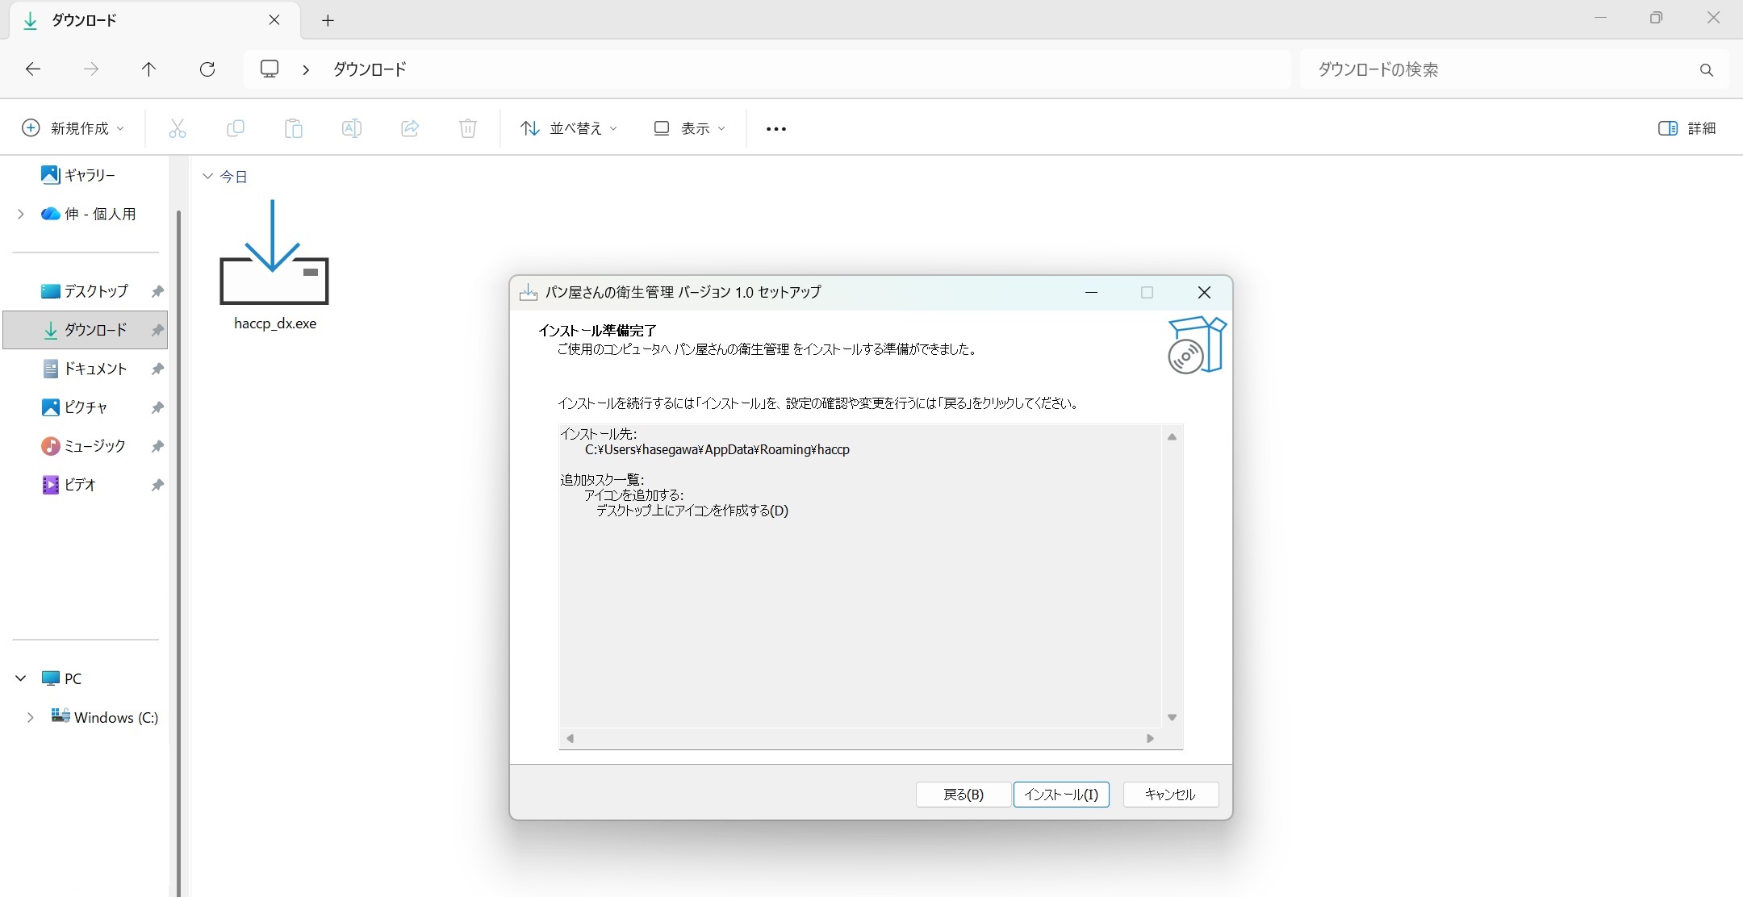
Task: Click the Copy icon in the toolbar
Action: [x=236, y=128]
